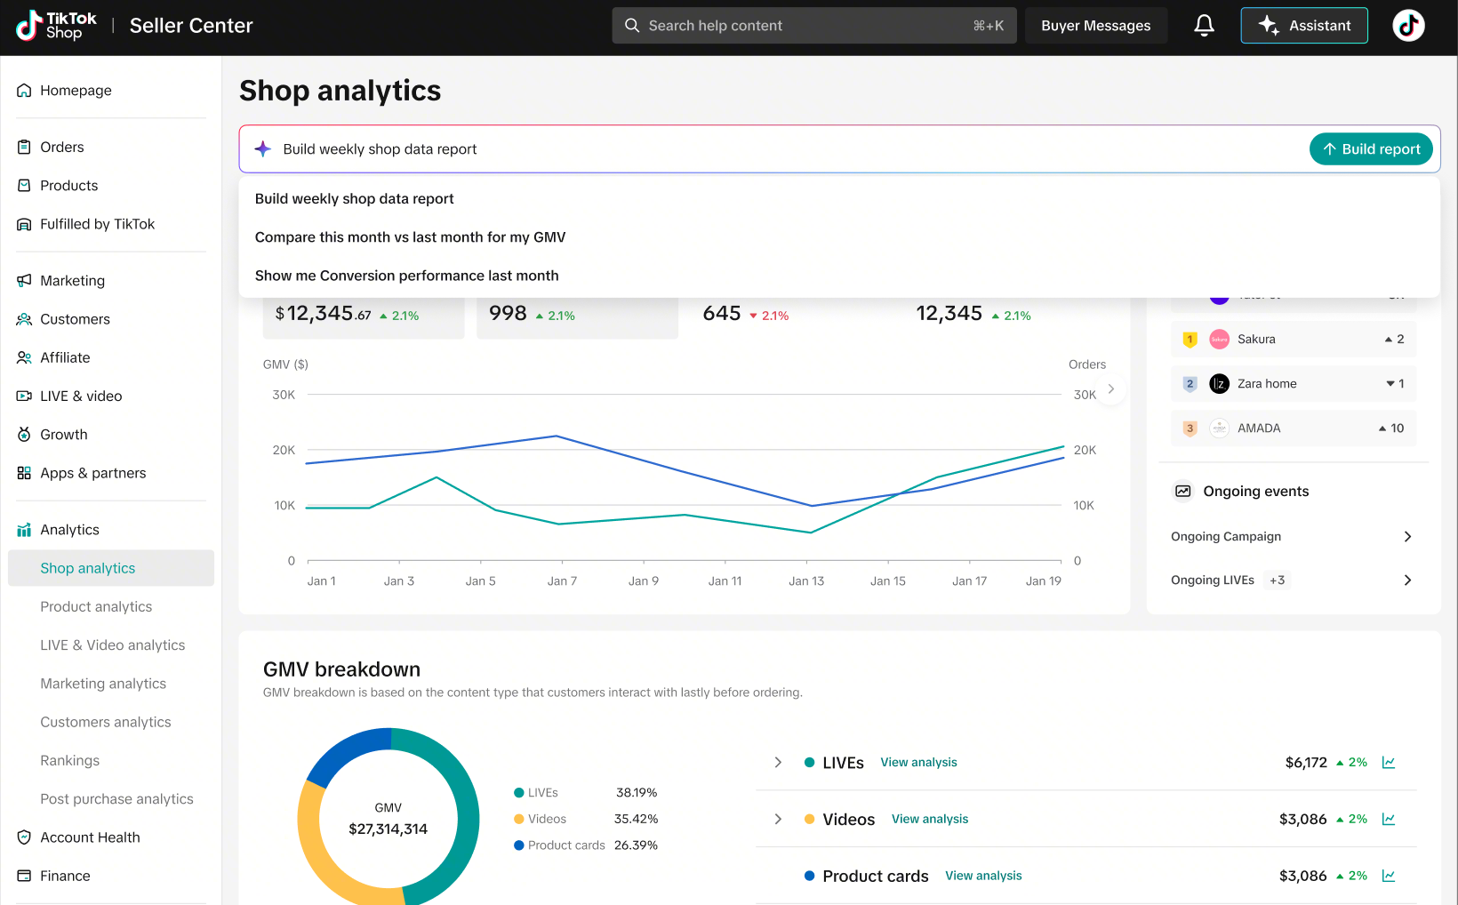
Task: Expand the Videos breakdown row
Action: click(x=778, y=820)
